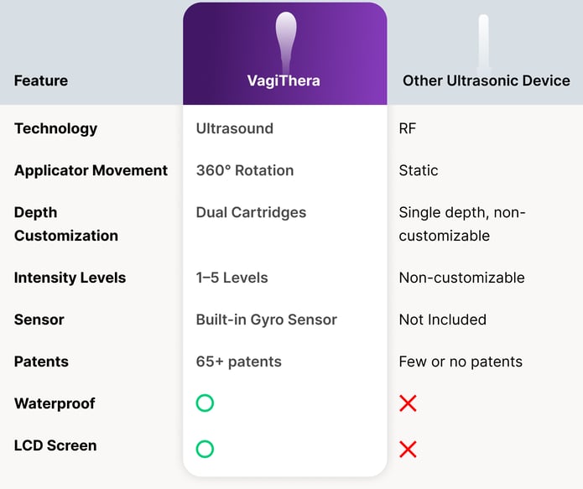Click the Depth Customization label
The image size is (583, 489).
point(66,224)
